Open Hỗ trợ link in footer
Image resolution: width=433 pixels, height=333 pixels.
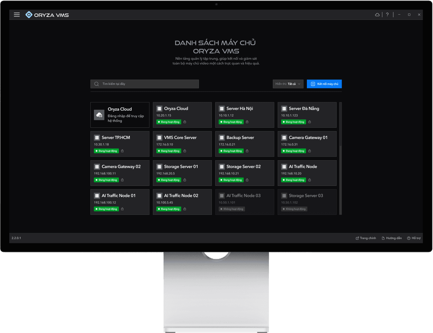[414, 238]
